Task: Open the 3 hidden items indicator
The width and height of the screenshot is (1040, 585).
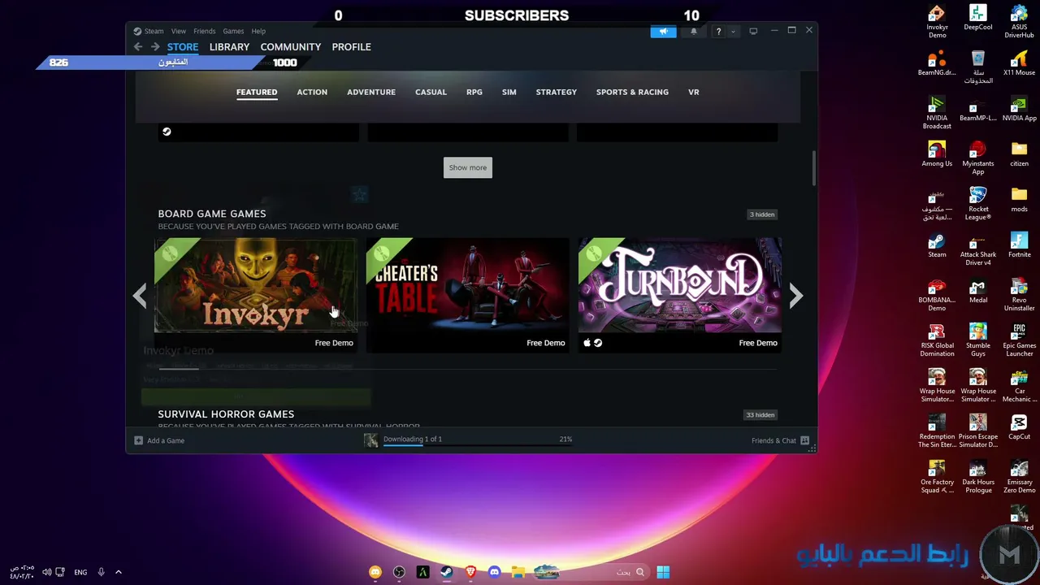Action: coord(762,214)
